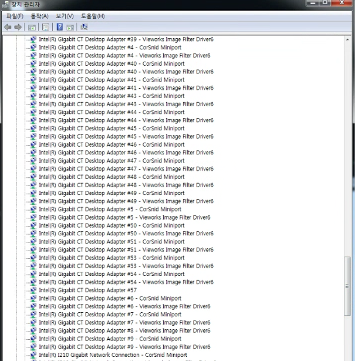Click icon of Adapter #39 Vieworks Image Filter Driver6

(33, 39)
